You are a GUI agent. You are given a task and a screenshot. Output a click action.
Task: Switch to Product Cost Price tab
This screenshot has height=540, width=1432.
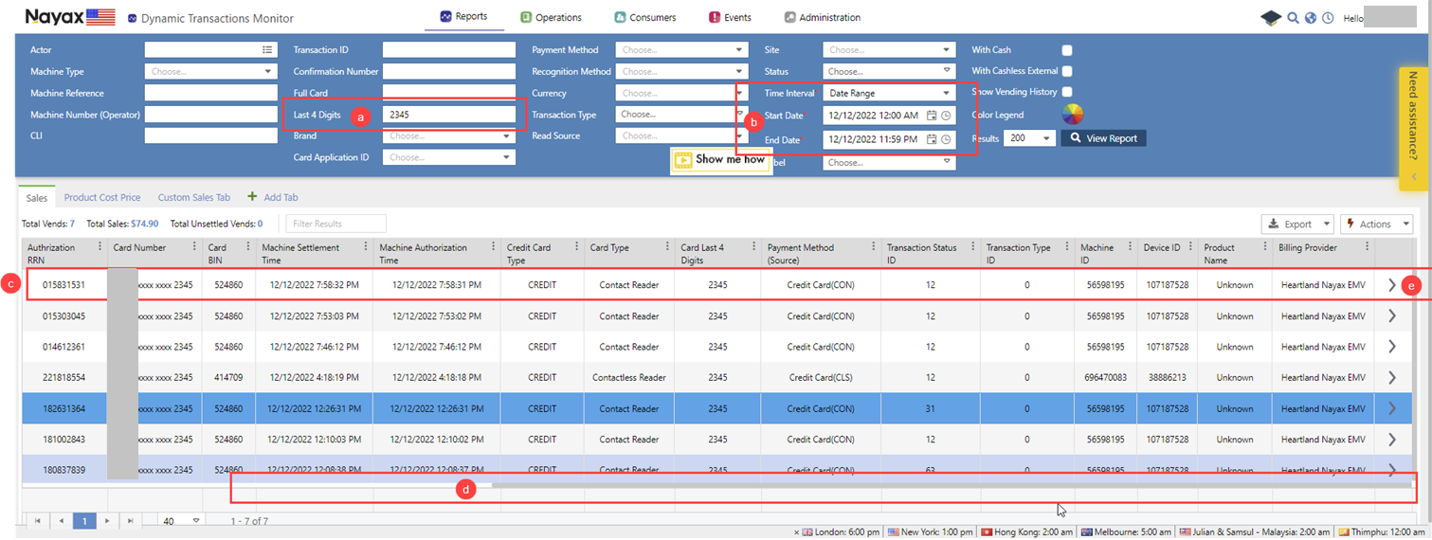click(102, 197)
